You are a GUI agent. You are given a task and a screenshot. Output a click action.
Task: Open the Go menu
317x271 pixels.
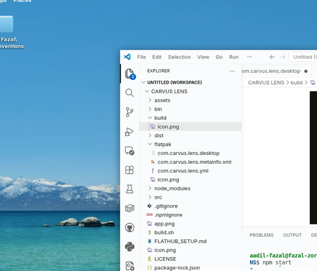pyautogui.click(x=219, y=57)
